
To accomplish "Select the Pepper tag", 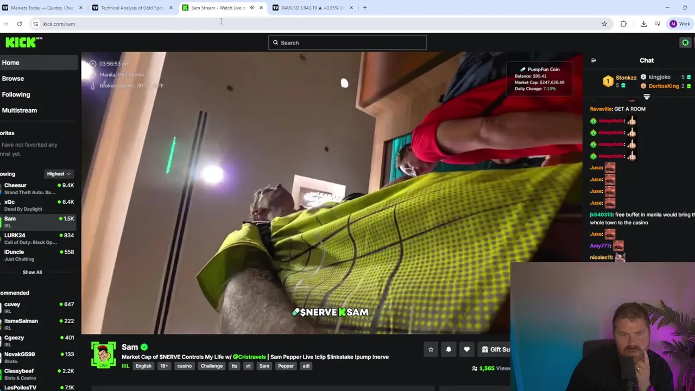I will point(286,366).
